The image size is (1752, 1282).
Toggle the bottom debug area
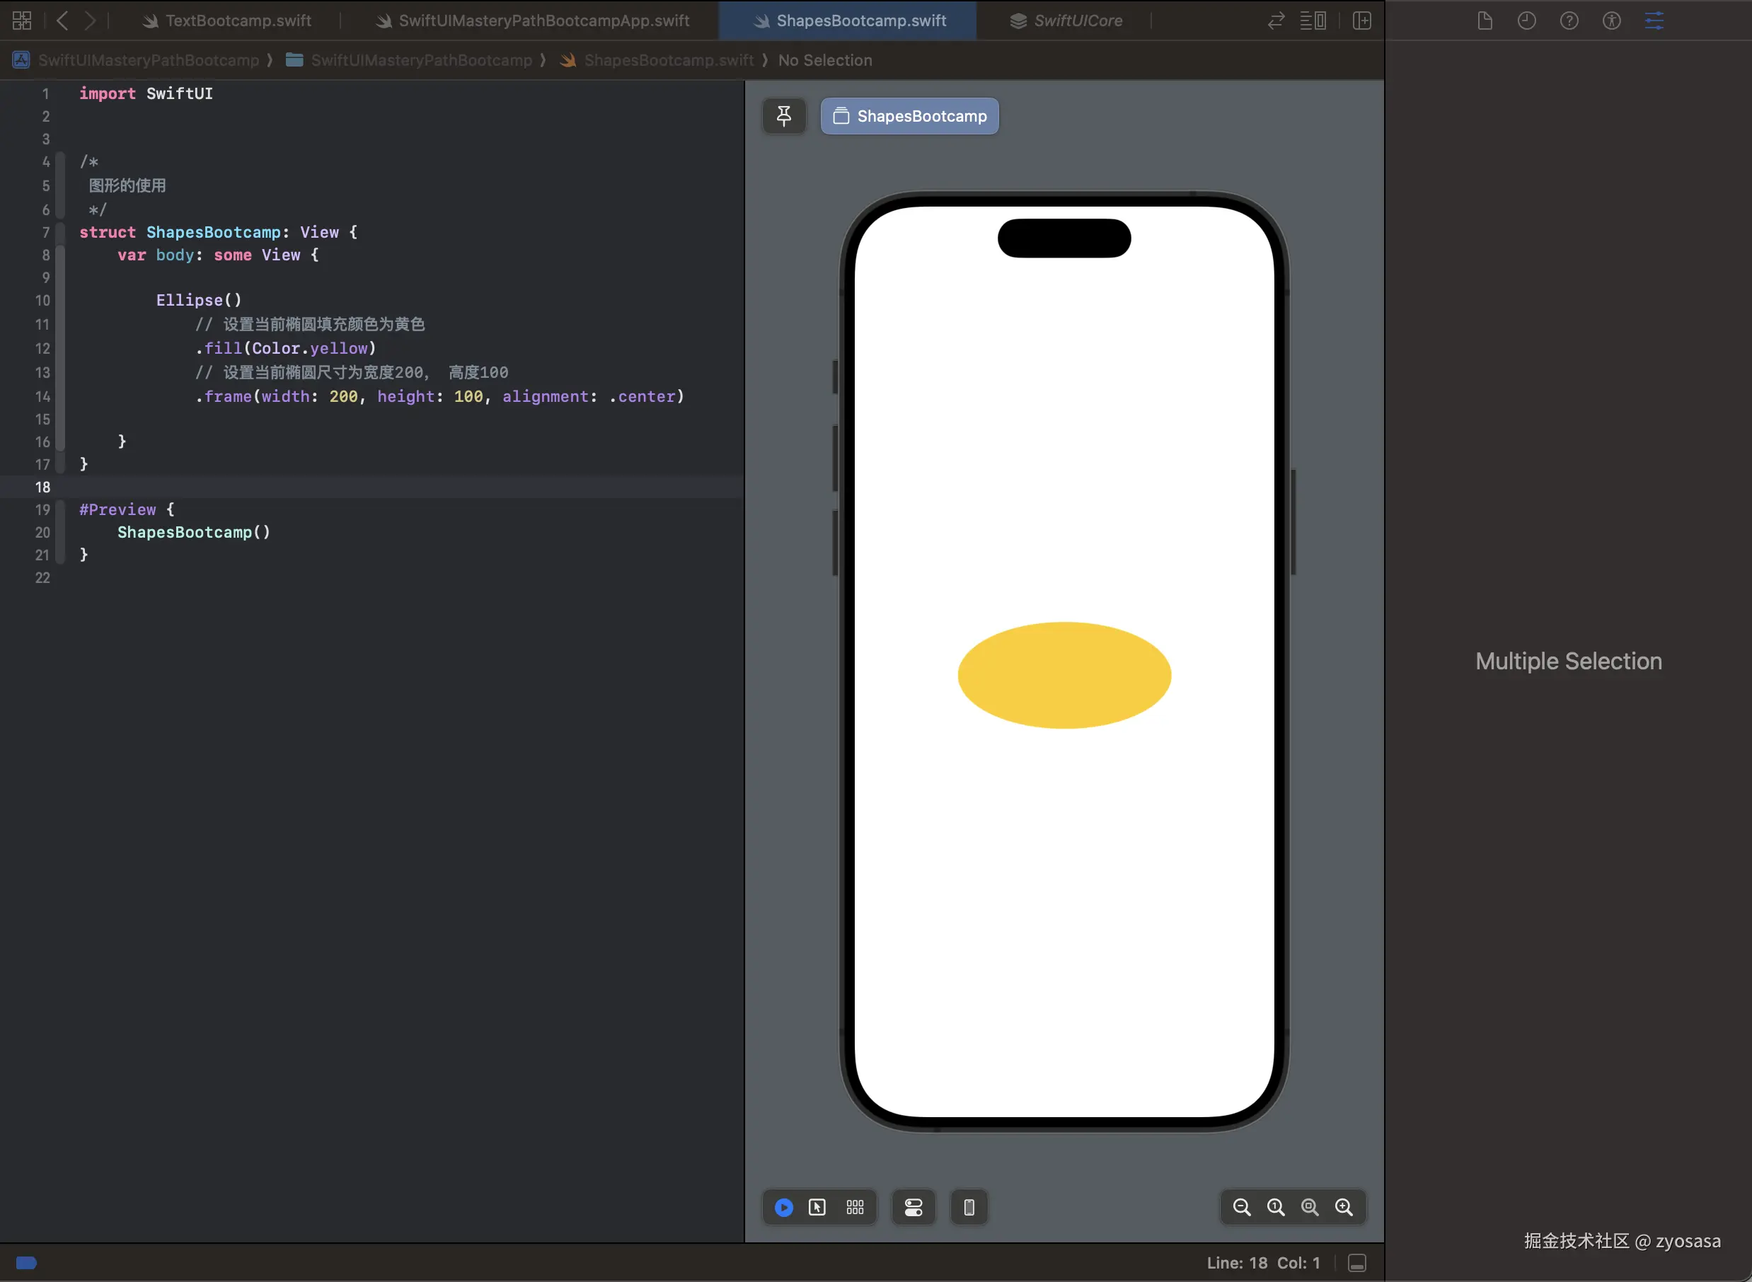(x=1357, y=1264)
